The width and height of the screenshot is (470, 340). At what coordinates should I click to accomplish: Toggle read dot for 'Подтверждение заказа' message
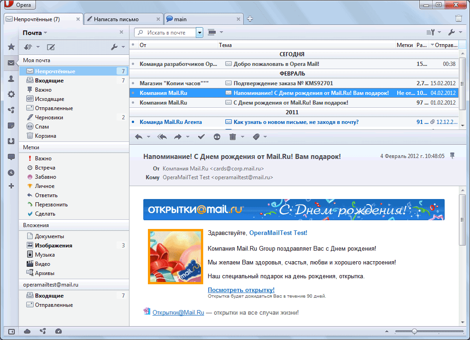point(133,83)
